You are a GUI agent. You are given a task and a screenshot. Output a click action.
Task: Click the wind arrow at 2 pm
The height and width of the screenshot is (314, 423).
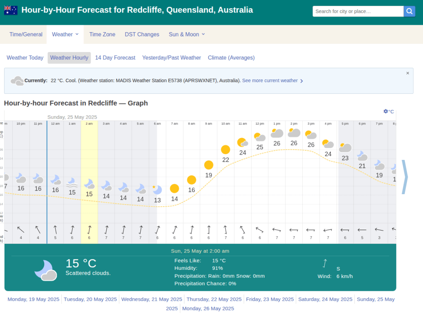coord(294,230)
